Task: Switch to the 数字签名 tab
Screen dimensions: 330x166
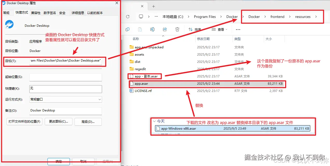Action: point(50,13)
